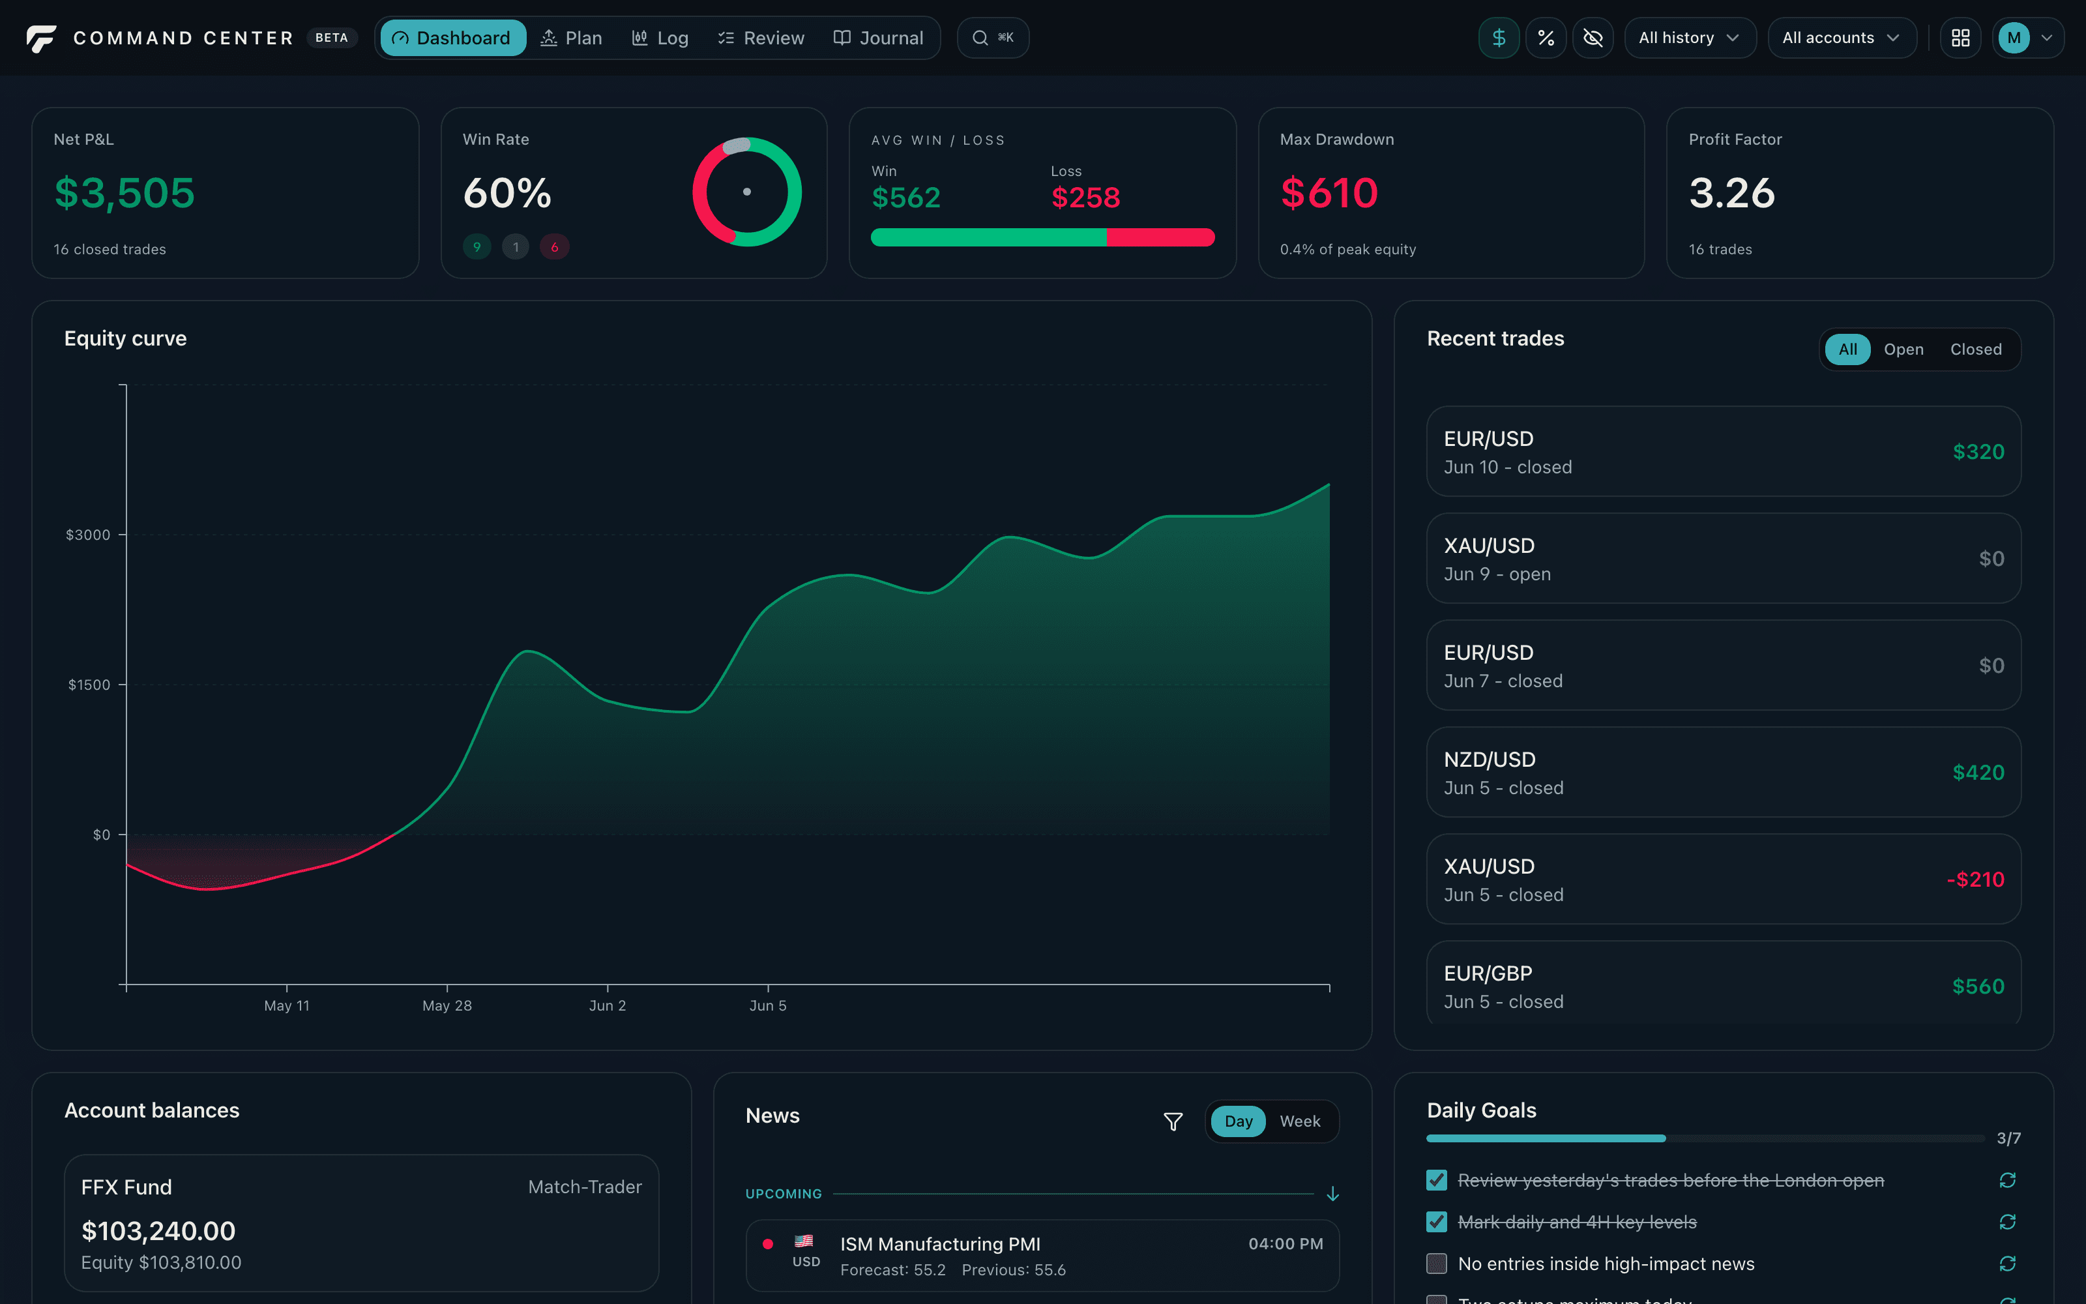Screen dimensions: 2086x1304
Task: Collapse the Upcoming news section arrow
Action: click(x=1332, y=1194)
